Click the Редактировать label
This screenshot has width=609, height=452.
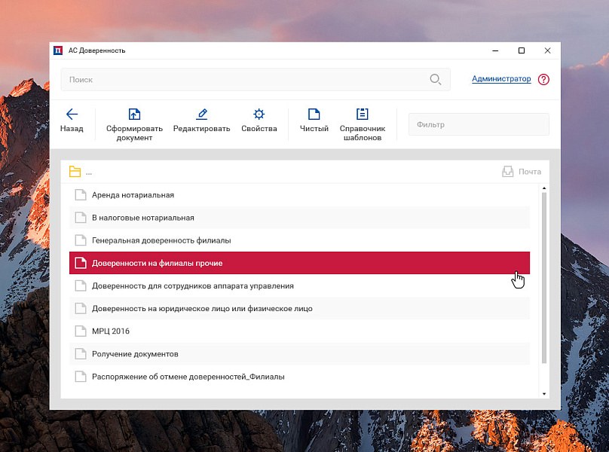pyautogui.click(x=201, y=129)
